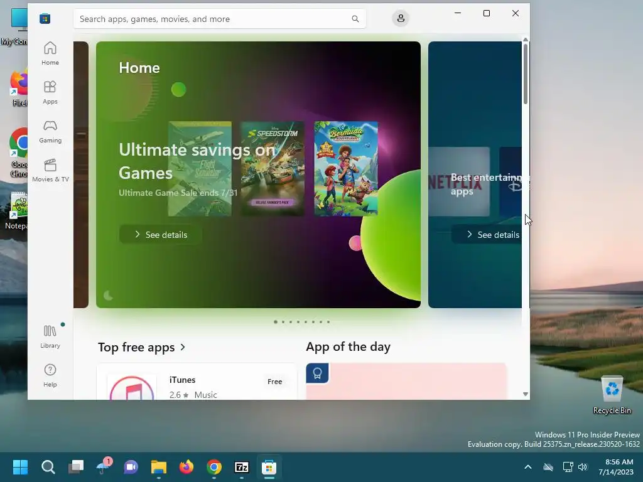Click See details on Best entertainment apps banner

487,235
